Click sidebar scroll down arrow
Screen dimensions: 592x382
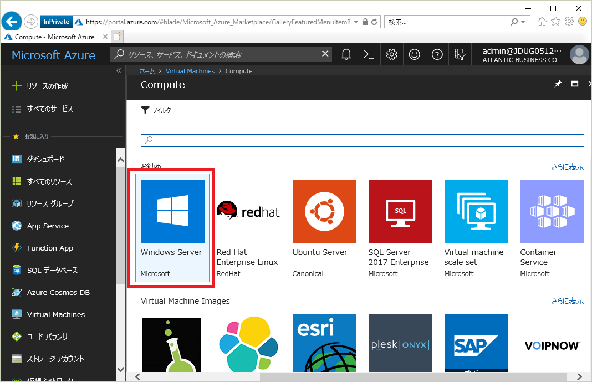point(120,370)
